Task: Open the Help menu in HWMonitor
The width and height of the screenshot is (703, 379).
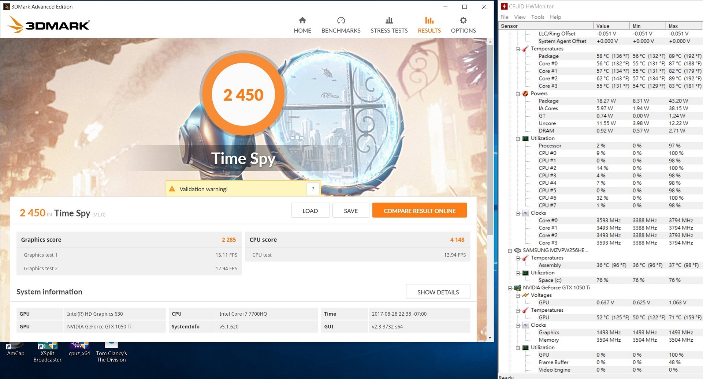Action: pos(555,17)
